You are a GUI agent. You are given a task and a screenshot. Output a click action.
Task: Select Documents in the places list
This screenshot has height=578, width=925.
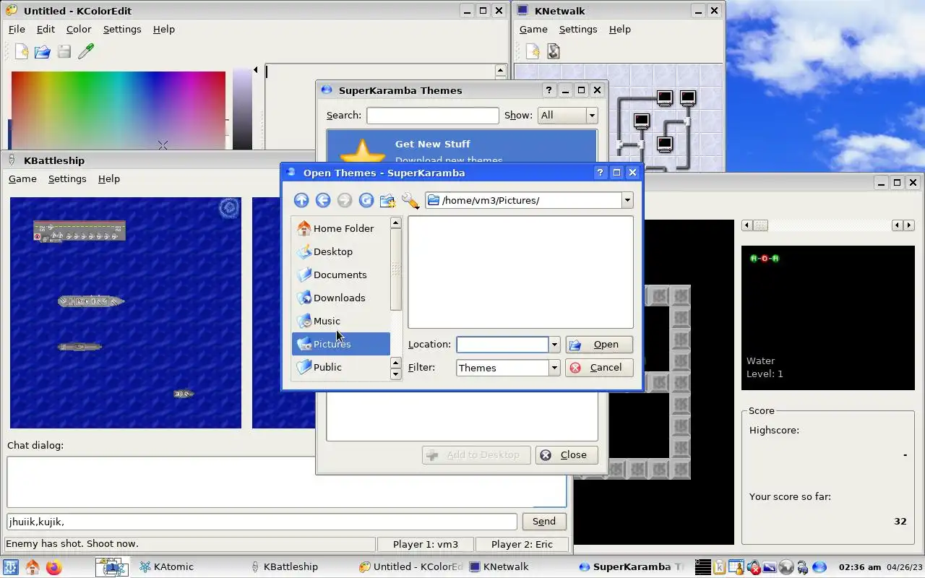(x=340, y=275)
